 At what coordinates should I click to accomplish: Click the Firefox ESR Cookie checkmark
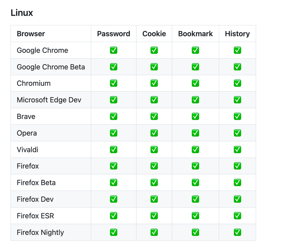pyautogui.click(x=154, y=216)
